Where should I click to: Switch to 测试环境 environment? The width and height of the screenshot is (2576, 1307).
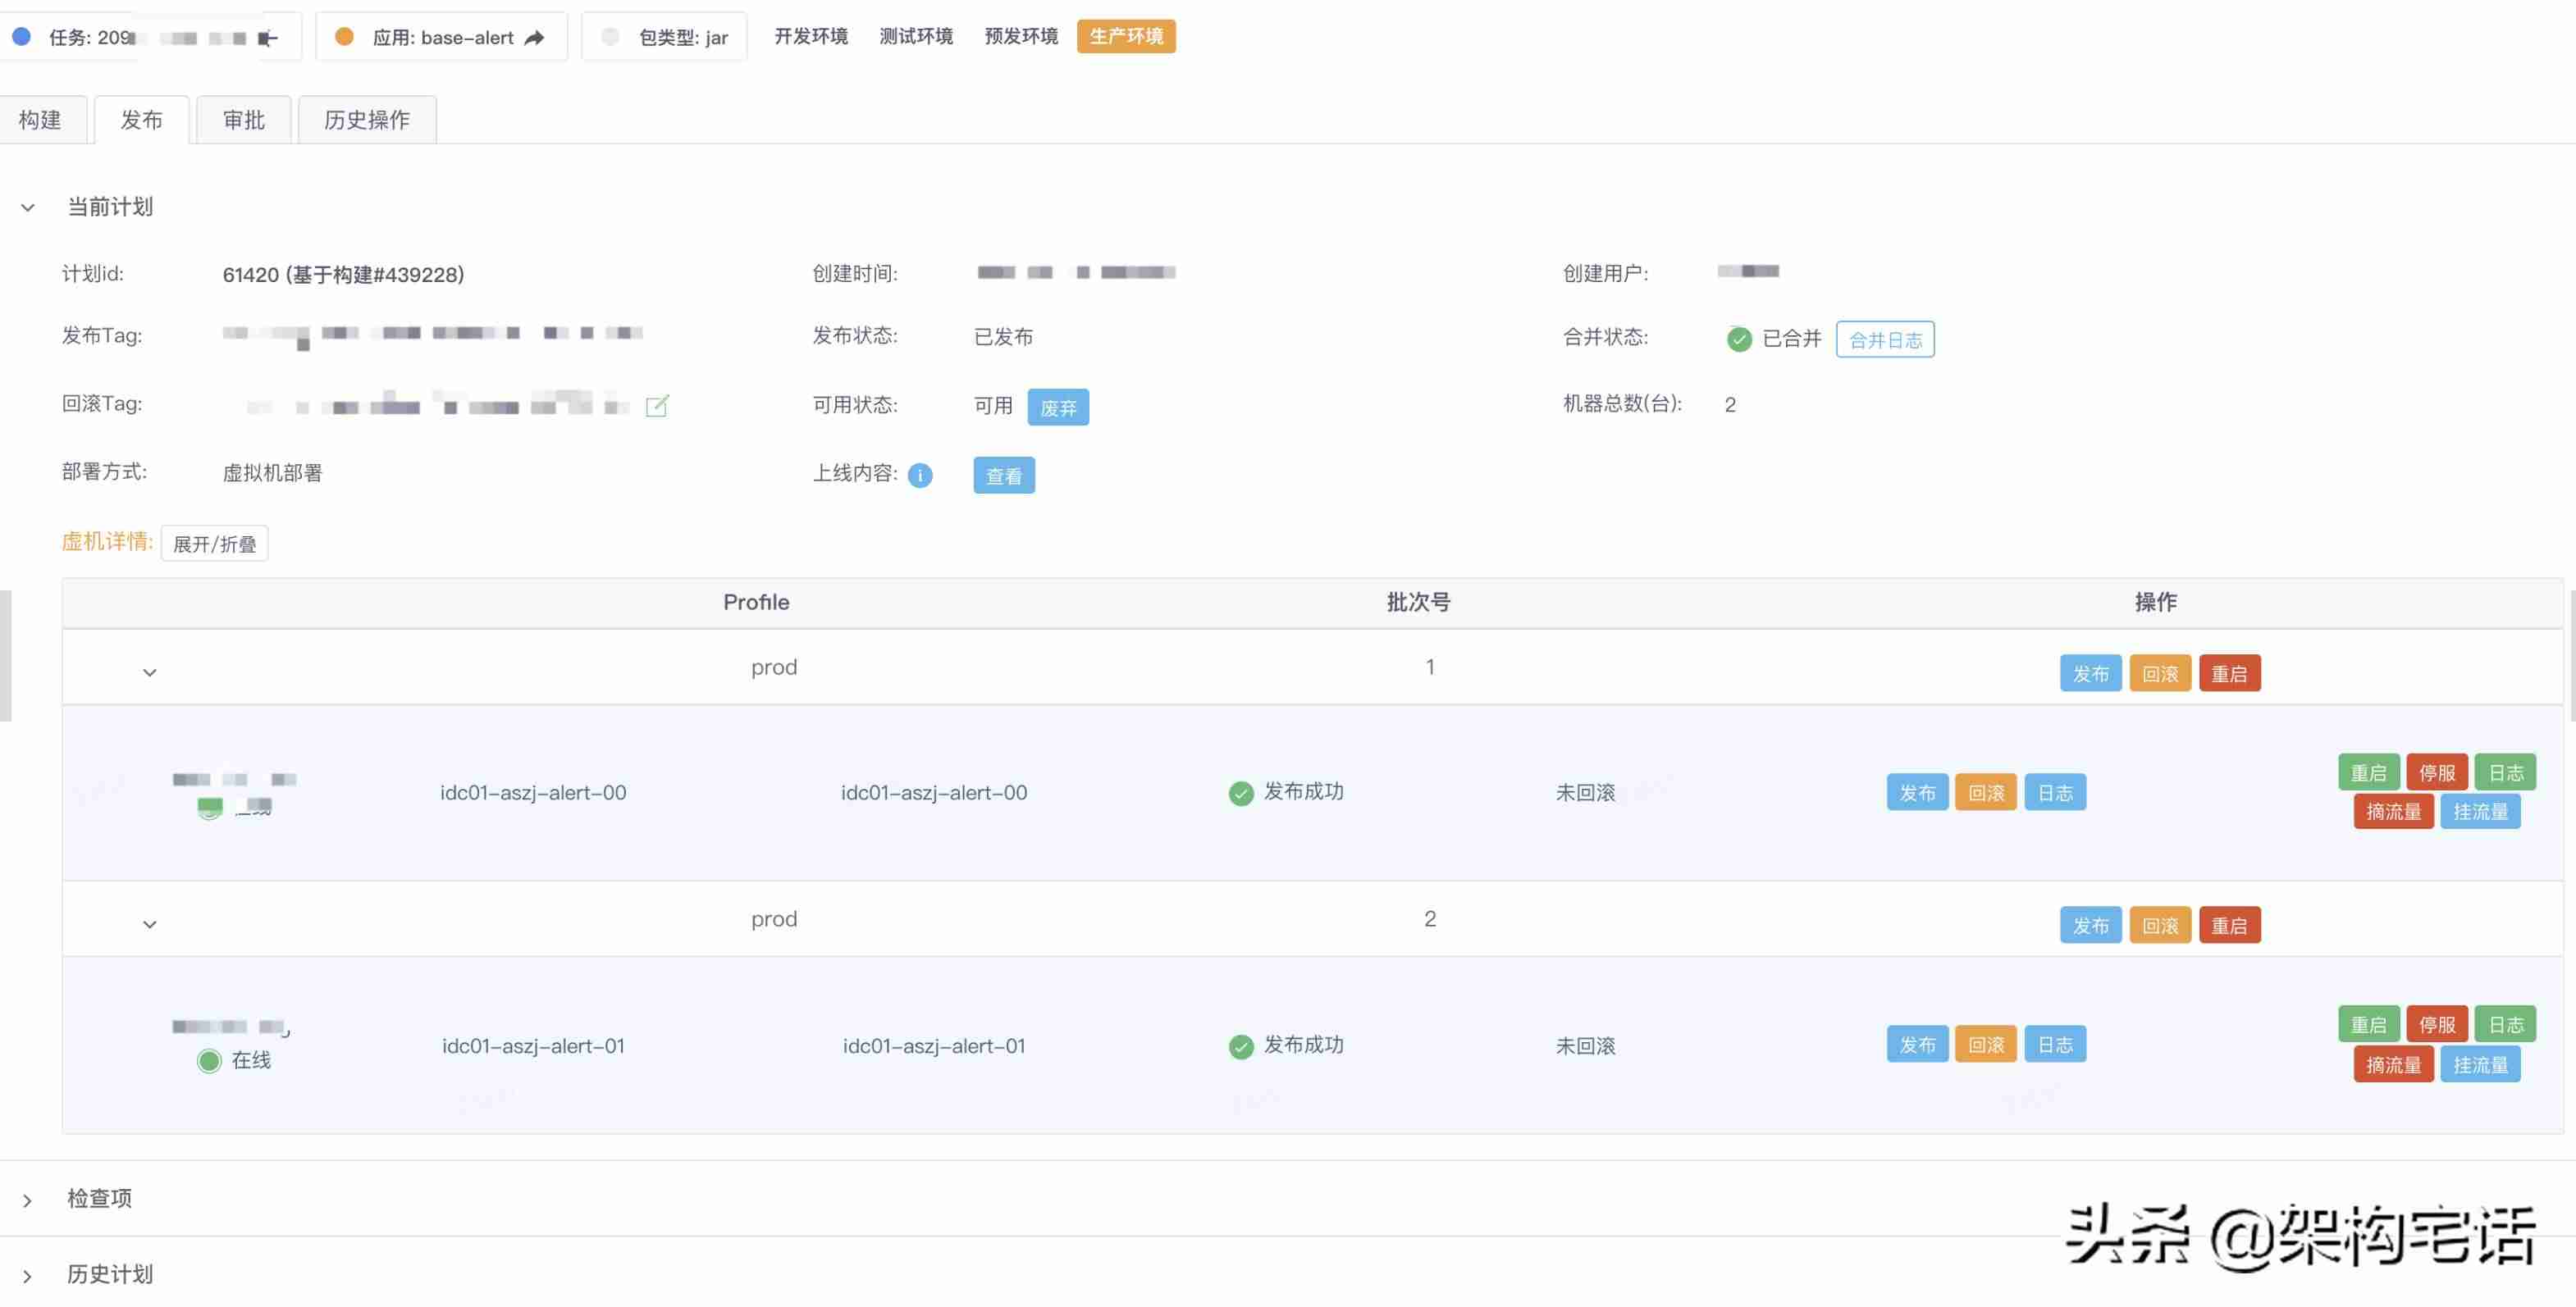point(916,36)
